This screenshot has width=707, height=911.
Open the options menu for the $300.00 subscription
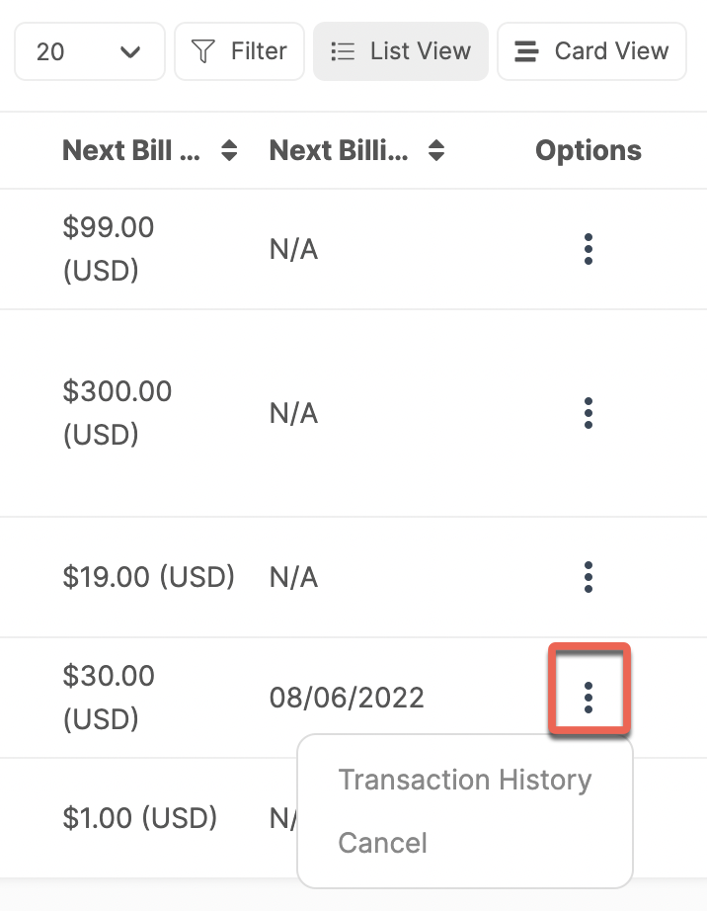[588, 412]
